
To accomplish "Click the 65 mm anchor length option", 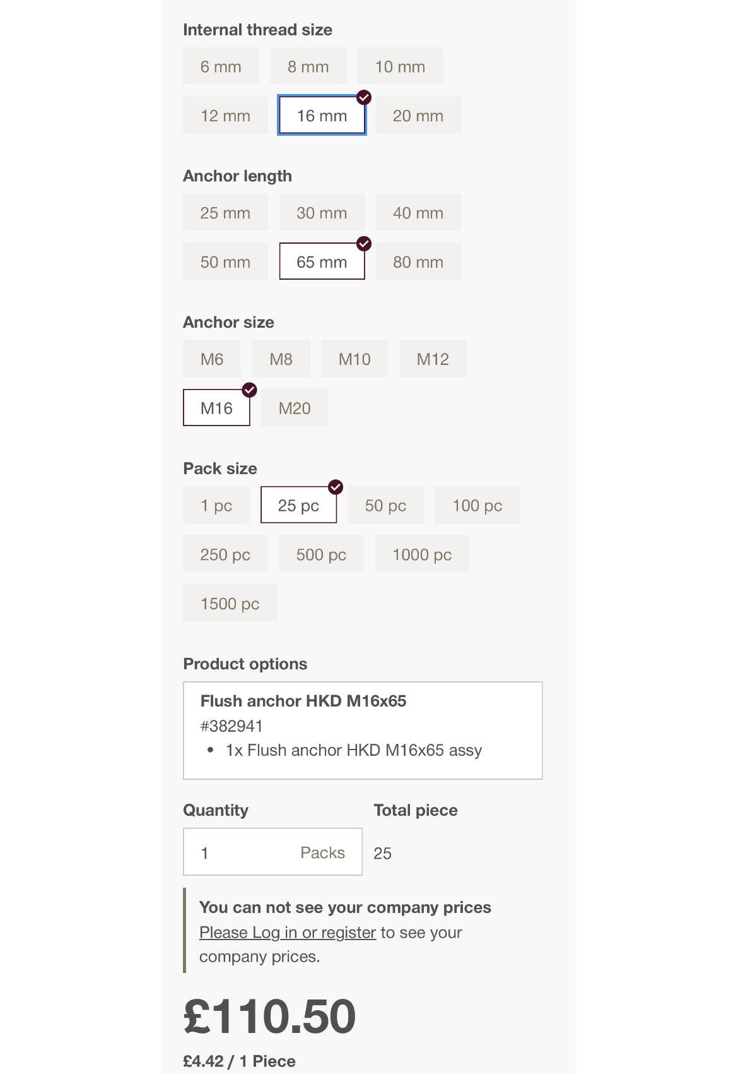I will click(x=322, y=262).
